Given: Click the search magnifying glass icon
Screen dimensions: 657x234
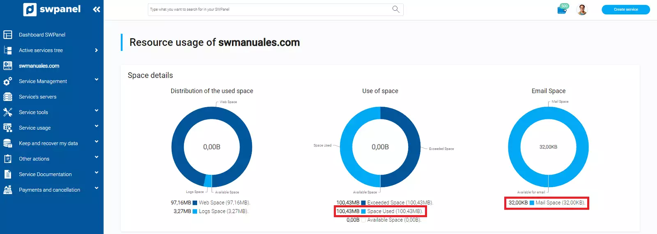Looking at the screenshot, I should pyautogui.click(x=396, y=9).
